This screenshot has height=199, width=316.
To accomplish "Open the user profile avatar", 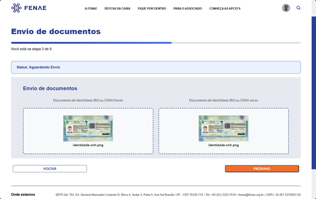I will click(286, 8).
